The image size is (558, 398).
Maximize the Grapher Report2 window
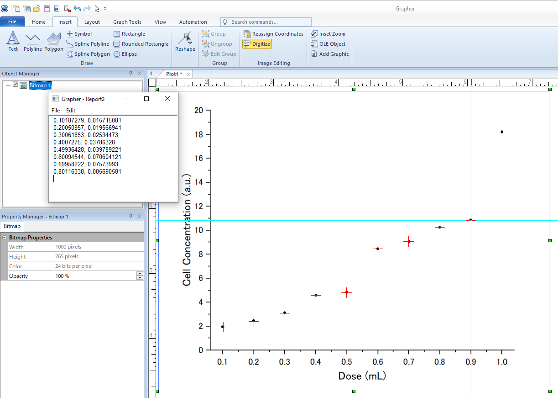tap(146, 99)
